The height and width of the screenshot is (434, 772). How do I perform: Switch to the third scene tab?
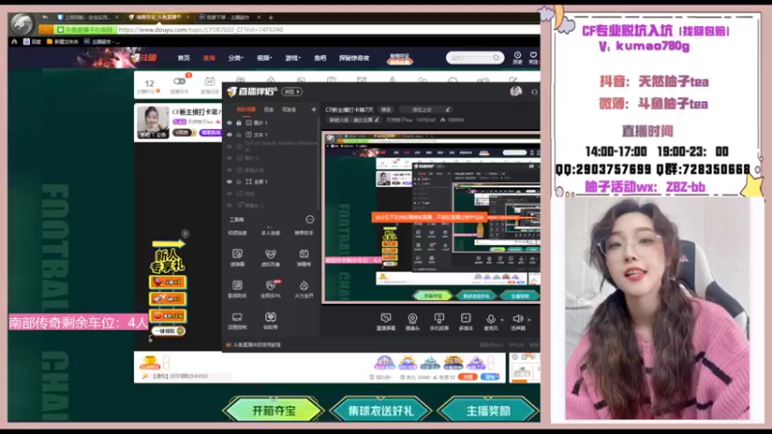(x=289, y=109)
